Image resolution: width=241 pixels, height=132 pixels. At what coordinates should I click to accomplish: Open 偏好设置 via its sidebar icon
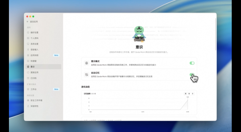28,32
